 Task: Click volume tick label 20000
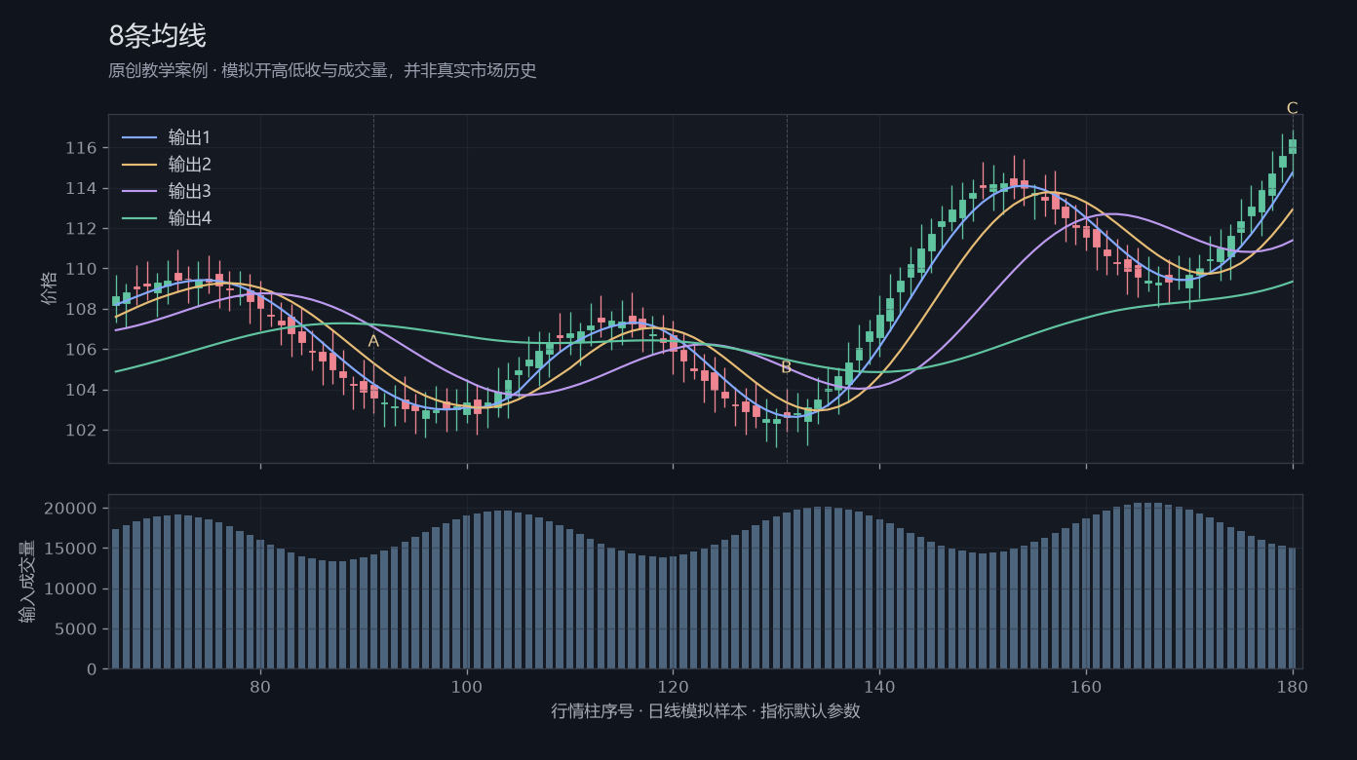(x=71, y=509)
